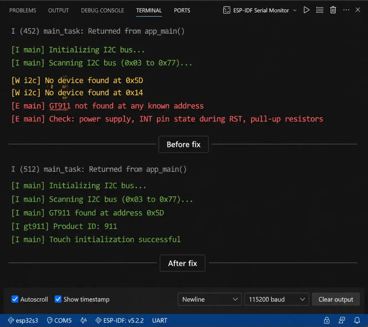Click the lock icon in status bar
This screenshot has height=327, width=368.
pyautogui.click(x=327, y=320)
